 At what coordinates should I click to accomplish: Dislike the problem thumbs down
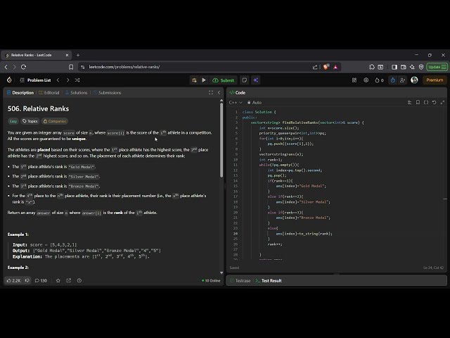click(27, 280)
